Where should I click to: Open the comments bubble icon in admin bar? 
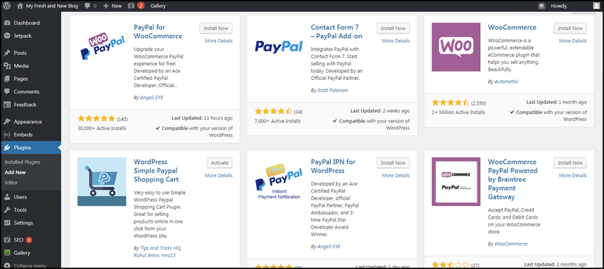point(87,6)
